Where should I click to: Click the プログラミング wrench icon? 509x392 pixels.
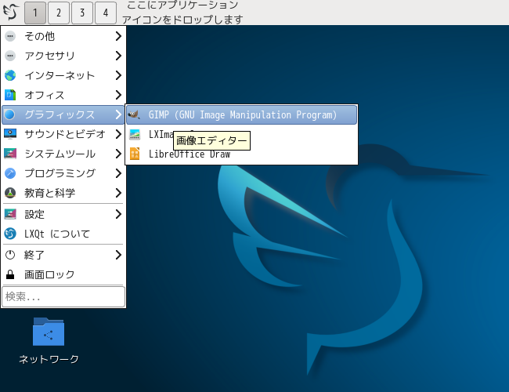[x=10, y=173]
